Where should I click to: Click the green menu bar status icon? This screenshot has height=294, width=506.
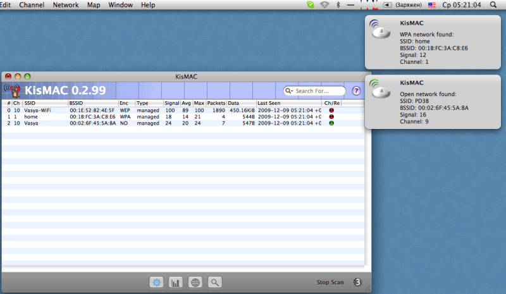[x=311, y=5]
